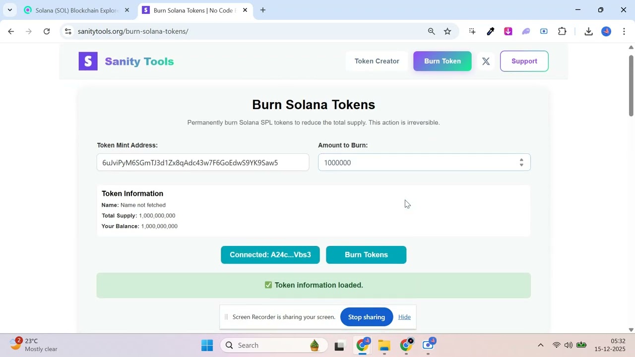Viewport: 635px width, 357px height.
Task: Open the weather widget showing 23°C
Action: pos(33,345)
